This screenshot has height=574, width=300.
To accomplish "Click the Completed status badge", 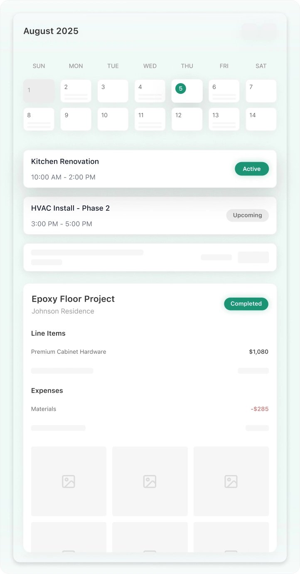I will coord(246,304).
